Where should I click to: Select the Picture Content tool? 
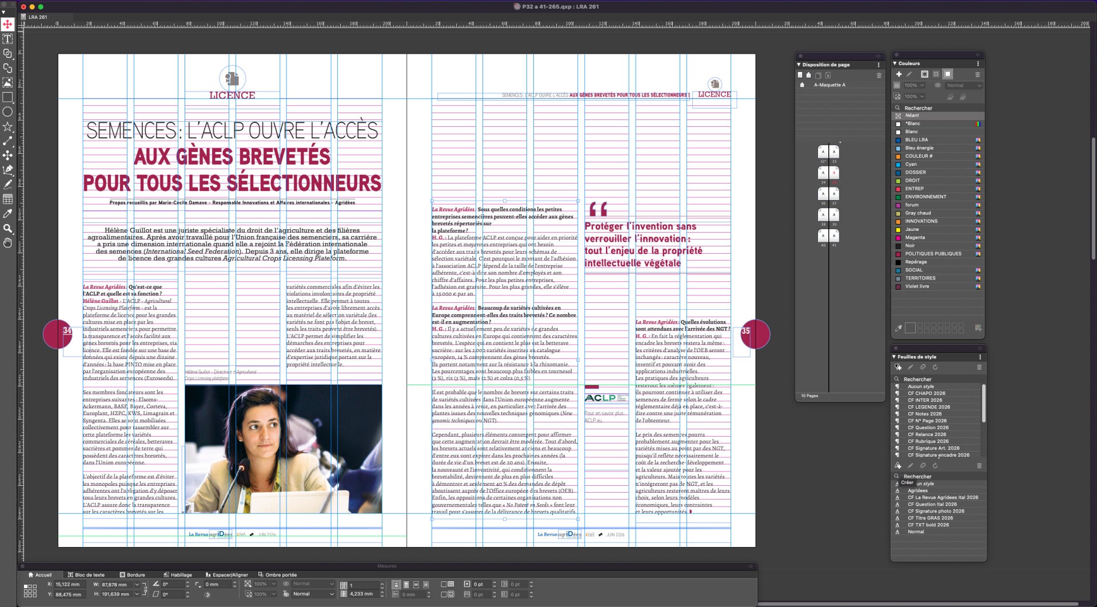(7, 83)
